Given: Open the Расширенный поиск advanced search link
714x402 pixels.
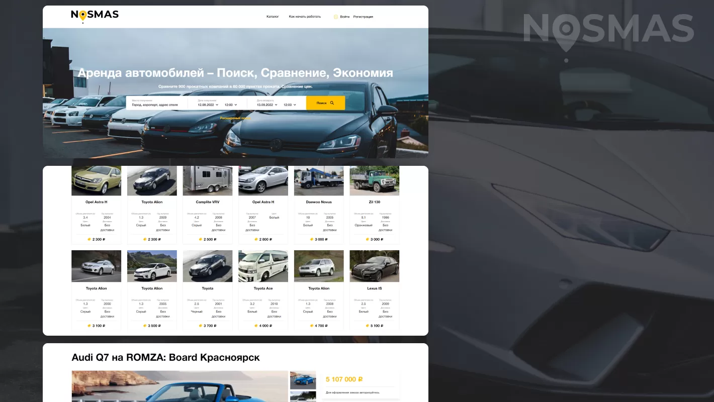Looking at the screenshot, I should pos(235,118).
